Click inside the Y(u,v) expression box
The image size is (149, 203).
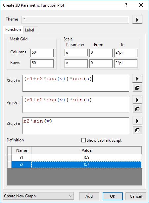coord(76,104)
